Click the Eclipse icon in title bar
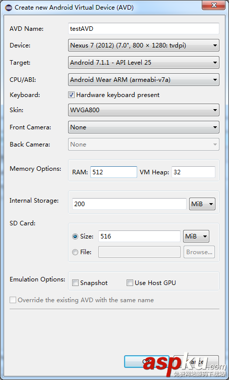229x380 pixels. pyautogui.click(x=9, y=8)
